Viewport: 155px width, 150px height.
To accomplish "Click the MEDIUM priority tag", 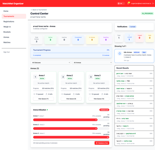I will tap(136, 52).
